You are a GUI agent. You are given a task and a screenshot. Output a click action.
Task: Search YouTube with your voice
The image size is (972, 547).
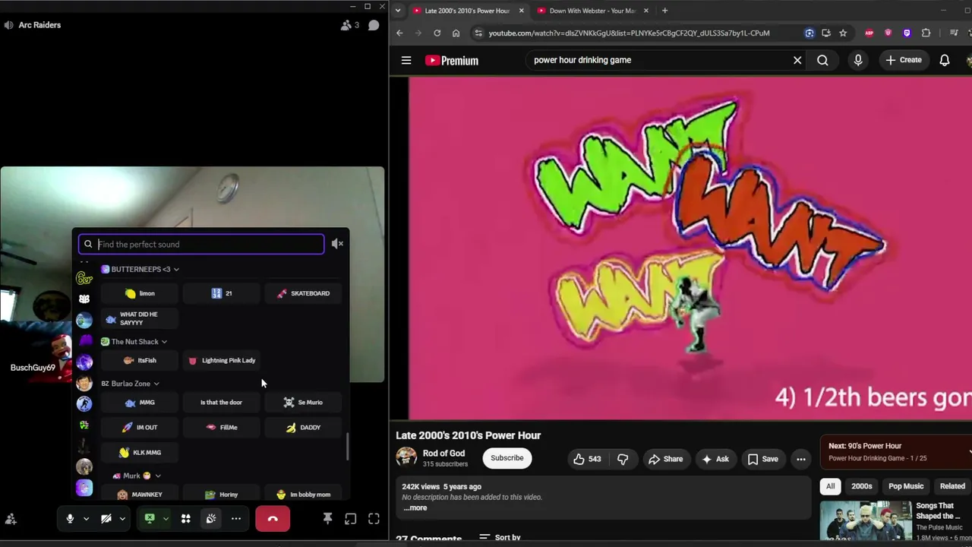[858, 60]
